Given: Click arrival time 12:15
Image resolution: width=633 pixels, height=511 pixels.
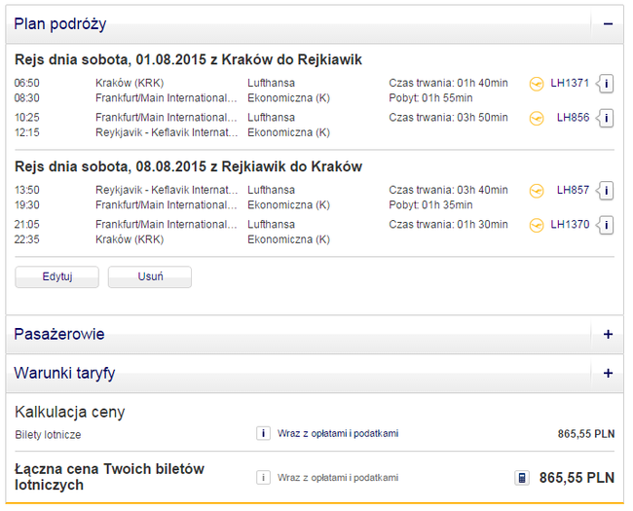Looking at the screenshot, I should (27, 132).
